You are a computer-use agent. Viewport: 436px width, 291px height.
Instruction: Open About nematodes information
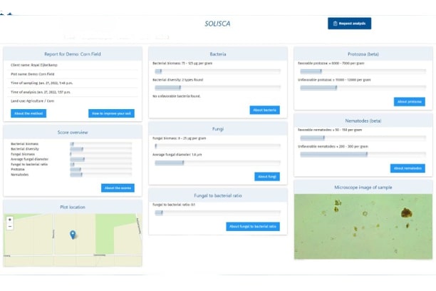[408, 168]
